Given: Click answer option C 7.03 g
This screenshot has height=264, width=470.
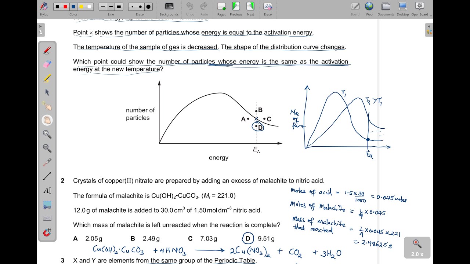Looking at the screenshot, I should pos(203,239).
